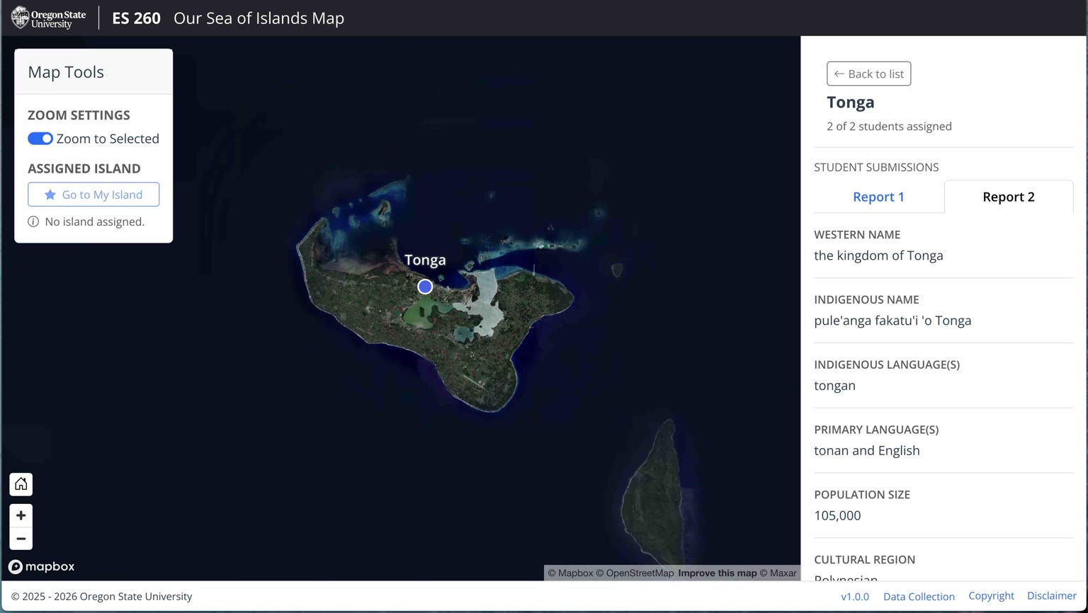Image resolution: width=1088 pixels, height=613 pixels.
Task: Click the Tonga label on the map
Action: [425, 260]
